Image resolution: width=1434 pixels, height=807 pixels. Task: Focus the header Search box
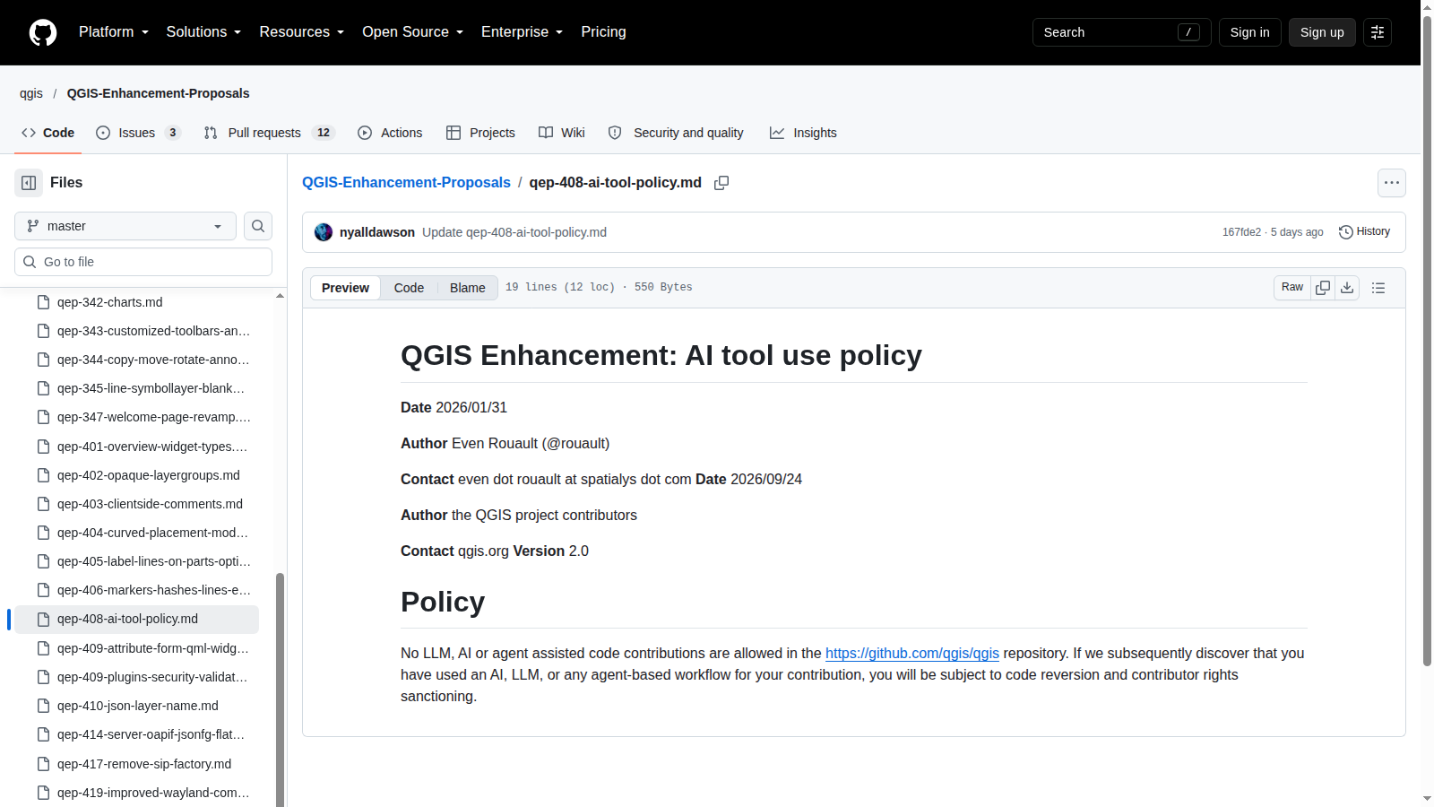click(x=1121, y=32)
